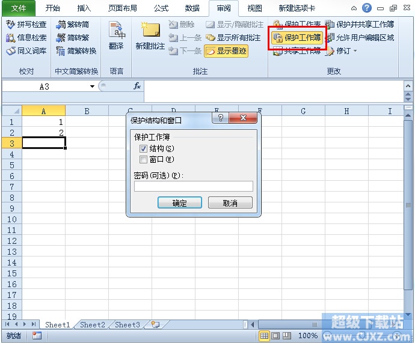Select row 10 header
This screenshot has width=415, height=343.
pyautogui.click(x=12, y=219)
